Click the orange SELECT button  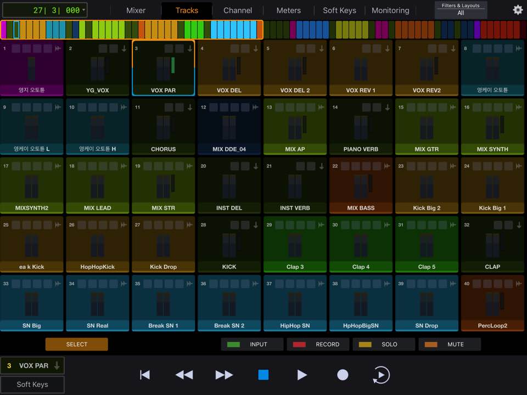[x=77, y=345]
